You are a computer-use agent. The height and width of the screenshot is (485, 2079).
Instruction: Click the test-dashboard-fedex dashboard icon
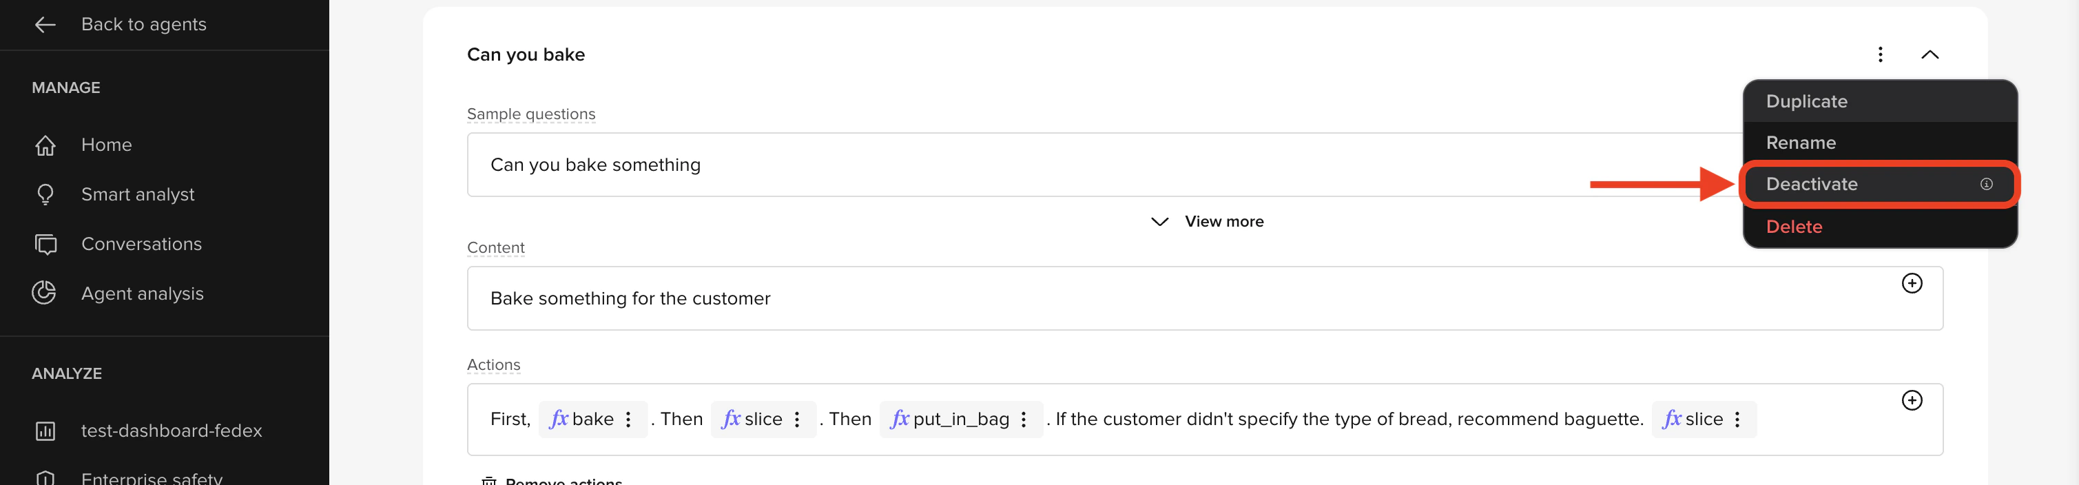45,431
